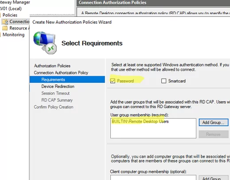Click the wizard's Remote Desktop computer globe icon
Viewport: 230px width, 180px height.
[45, 42]
